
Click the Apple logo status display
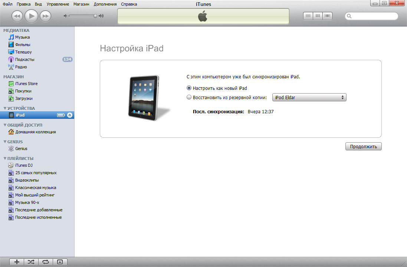pos(203,16)
